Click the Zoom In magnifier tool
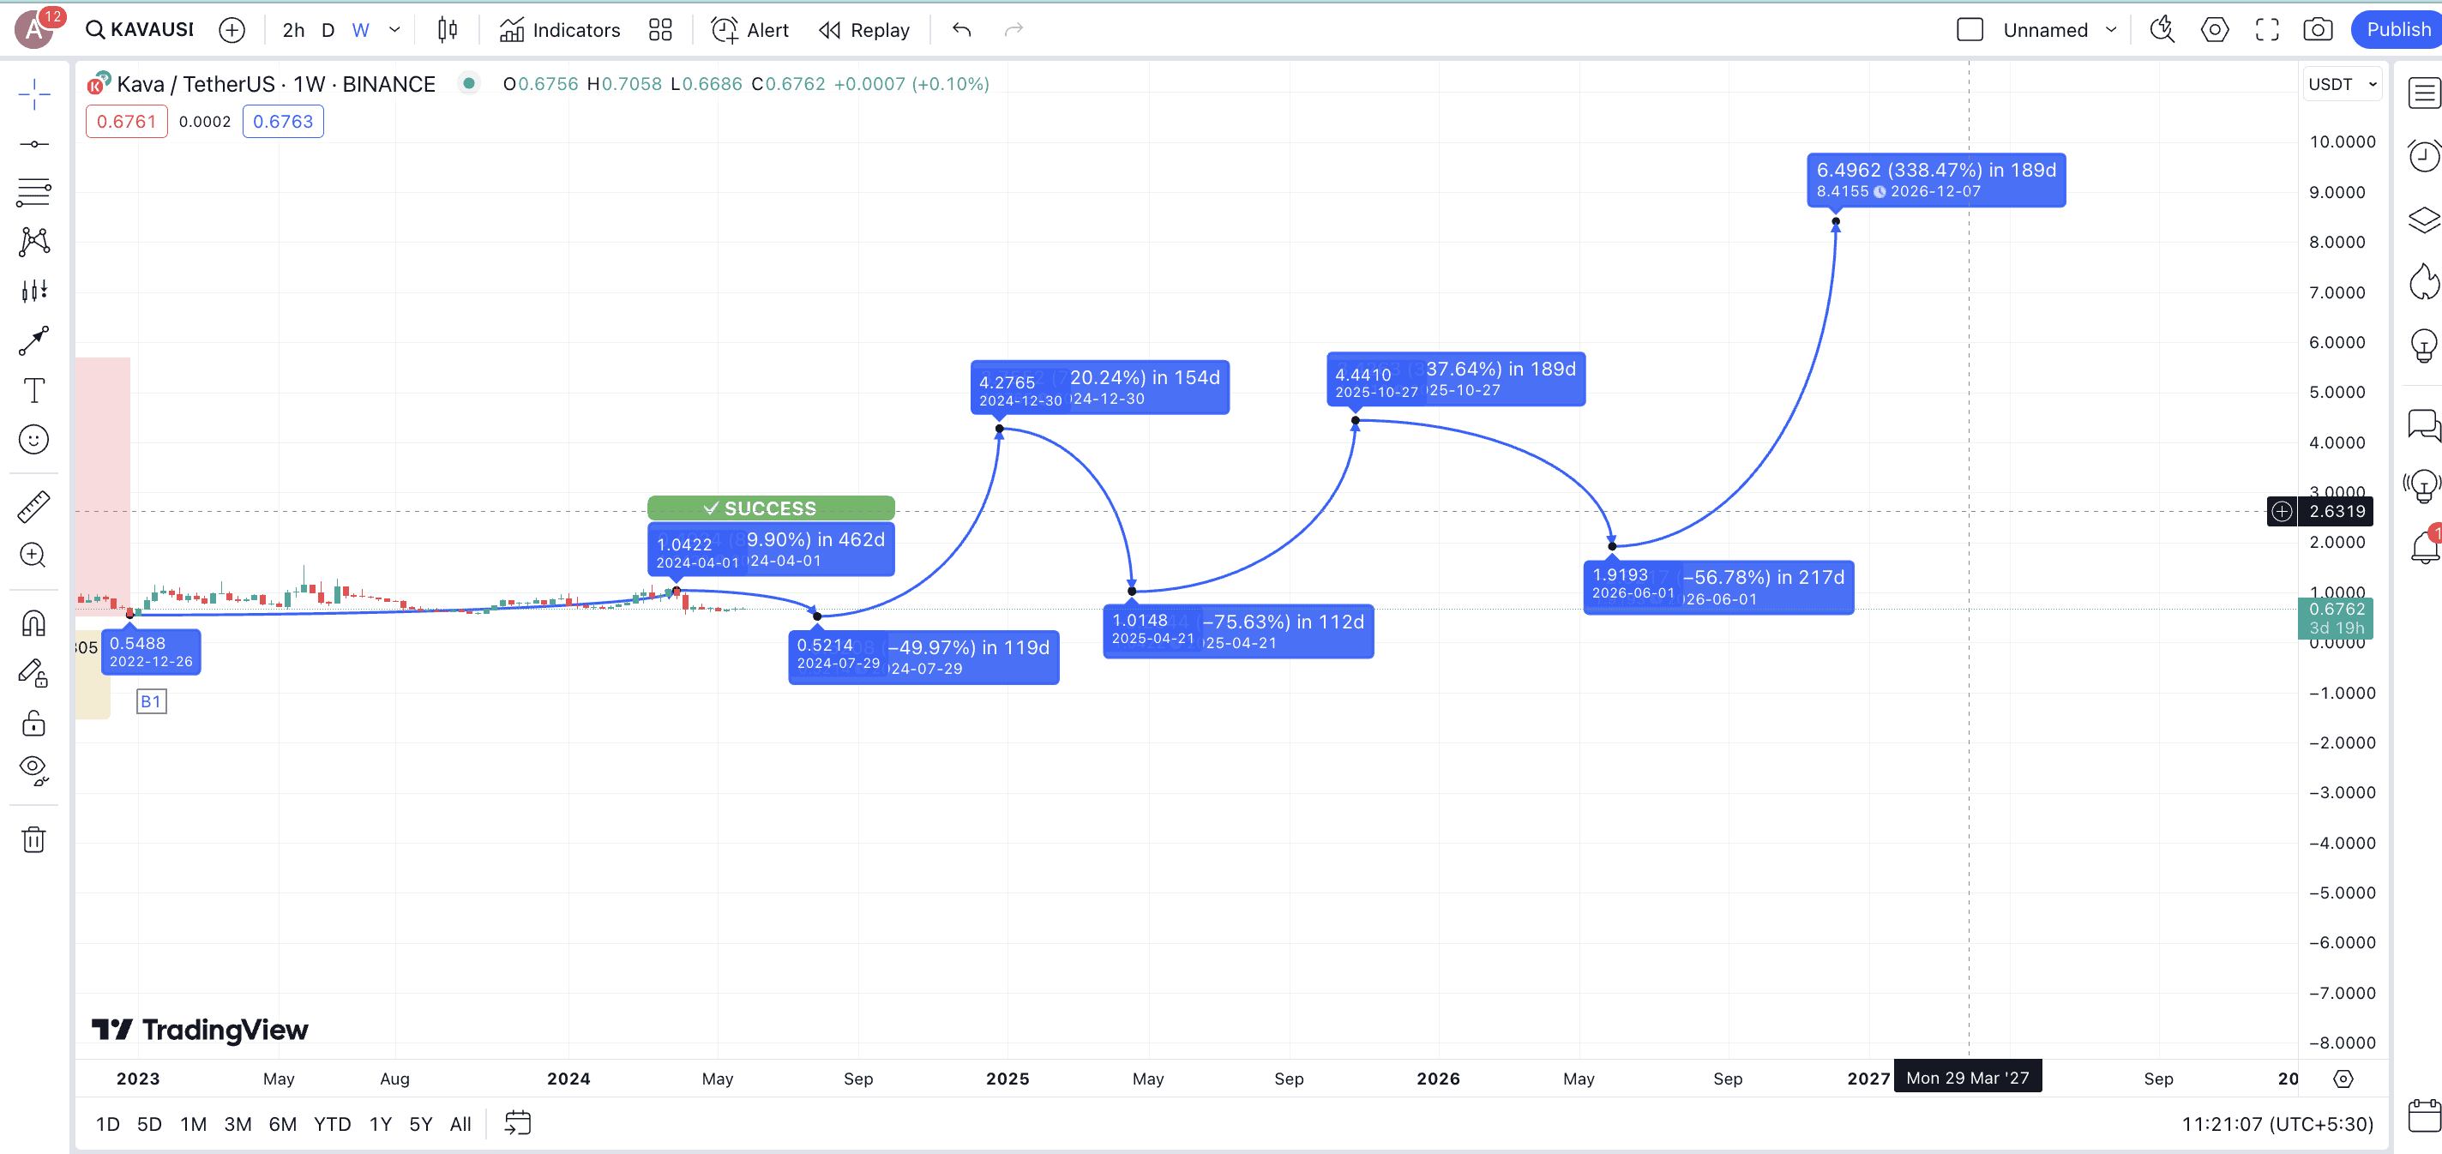Image resolution: width=2442 pixels, height=1154 pixels. point(34,555)
